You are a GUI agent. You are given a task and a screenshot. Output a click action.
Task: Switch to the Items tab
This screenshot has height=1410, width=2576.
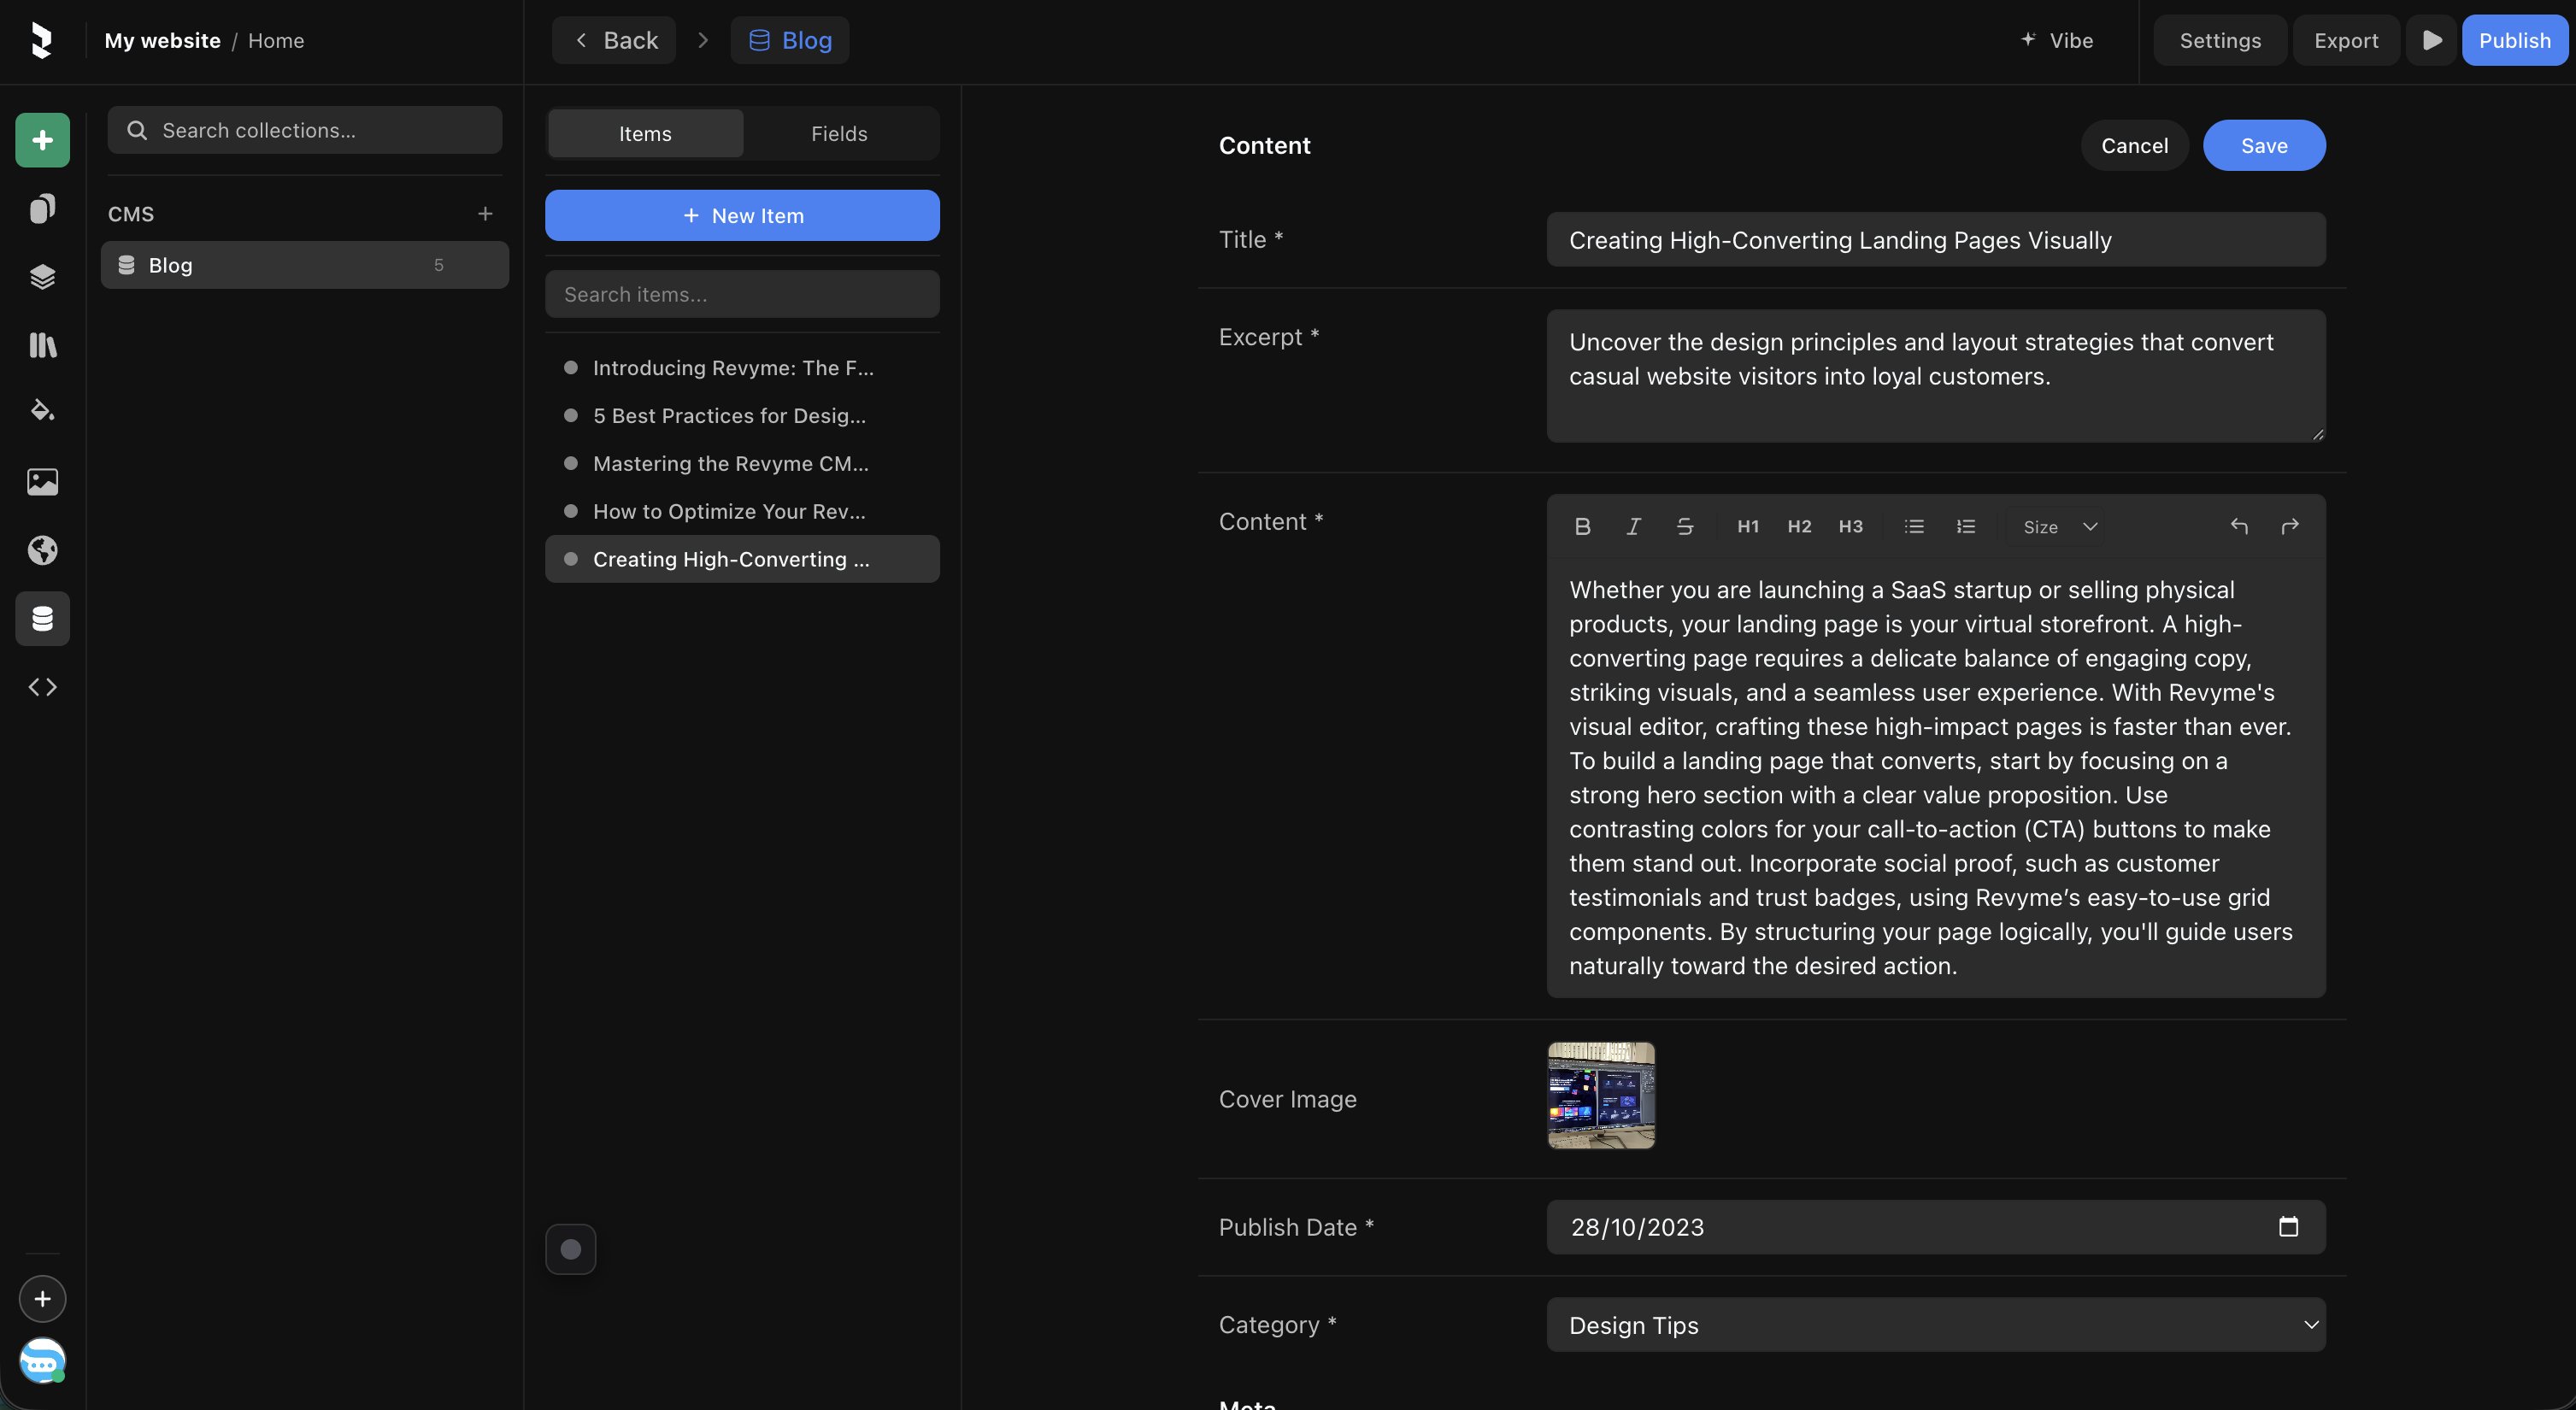(x=645, y=134)
